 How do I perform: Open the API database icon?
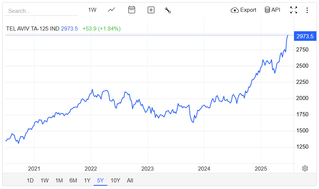(x=272, y=10)
